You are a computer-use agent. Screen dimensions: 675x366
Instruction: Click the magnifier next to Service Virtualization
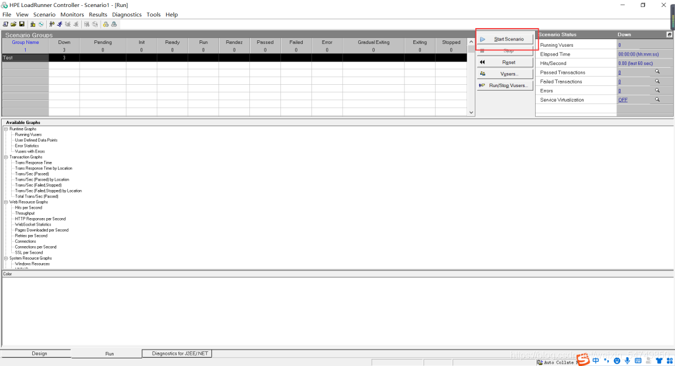657,100
